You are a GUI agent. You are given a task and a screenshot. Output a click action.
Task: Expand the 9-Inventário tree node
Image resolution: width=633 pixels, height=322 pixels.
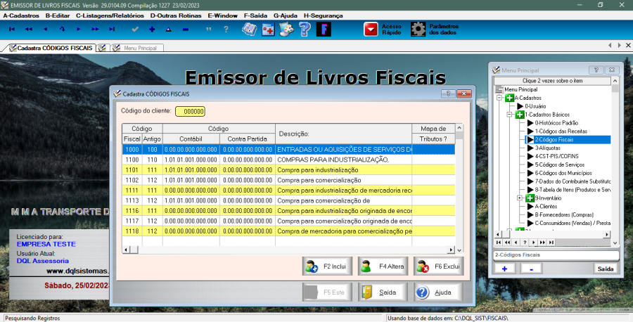pos(520,198)
